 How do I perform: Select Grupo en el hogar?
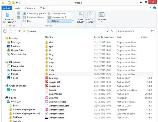coord(16,86)
